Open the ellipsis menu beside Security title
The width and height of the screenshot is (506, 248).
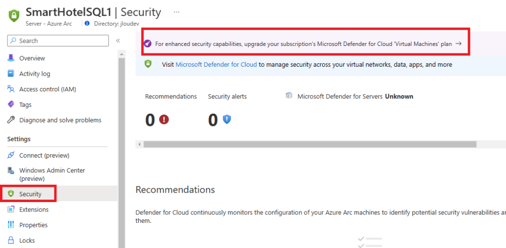pos(176,12)
